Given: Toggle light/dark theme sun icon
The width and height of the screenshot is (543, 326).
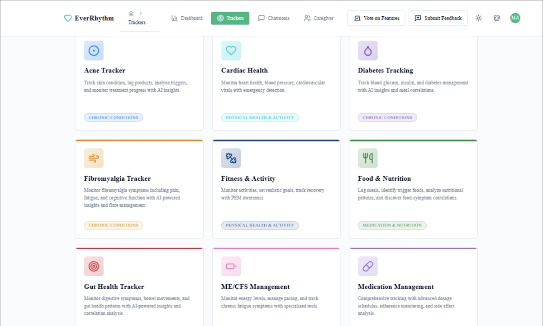Looking at the screenshot, I should pos(479,18).
